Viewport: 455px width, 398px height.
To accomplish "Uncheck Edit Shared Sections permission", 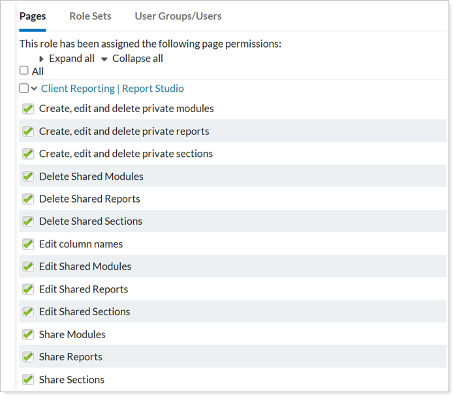I will coord(28,312).
